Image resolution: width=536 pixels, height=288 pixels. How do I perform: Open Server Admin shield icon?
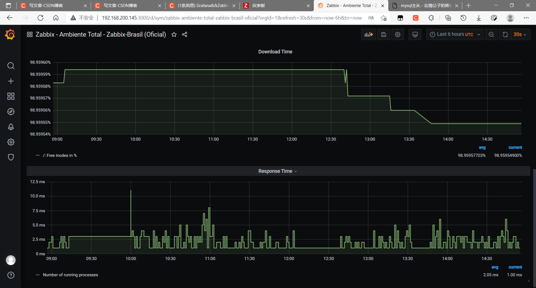tap(11, 157)
